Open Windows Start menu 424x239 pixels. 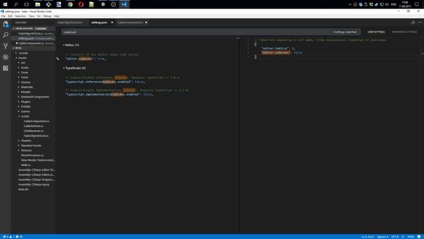[x=5, y=5]
